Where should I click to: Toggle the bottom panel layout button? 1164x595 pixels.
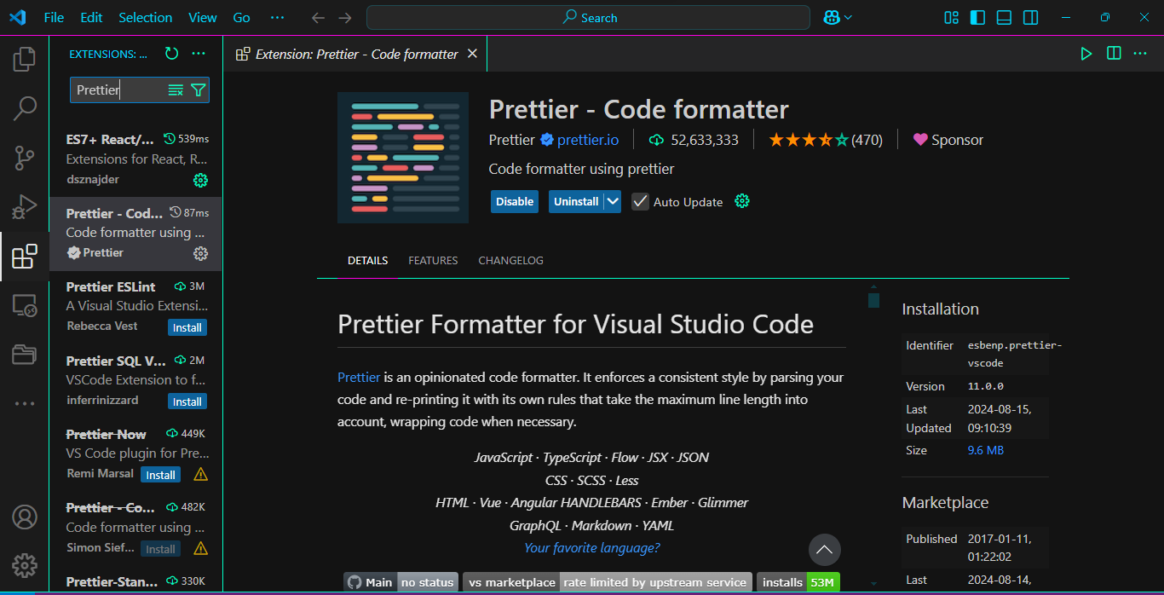point(1004,18)
